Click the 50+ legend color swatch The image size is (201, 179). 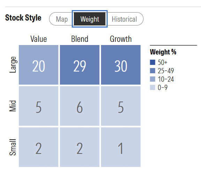[153, 62]
